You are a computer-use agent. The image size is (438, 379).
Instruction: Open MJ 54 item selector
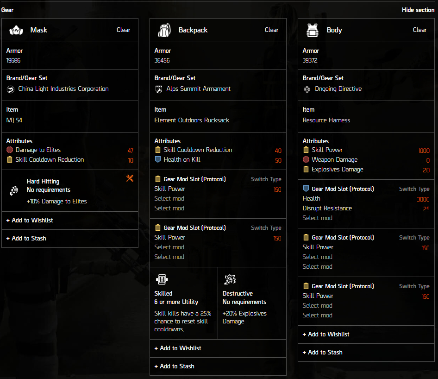(x=14, y=120)
